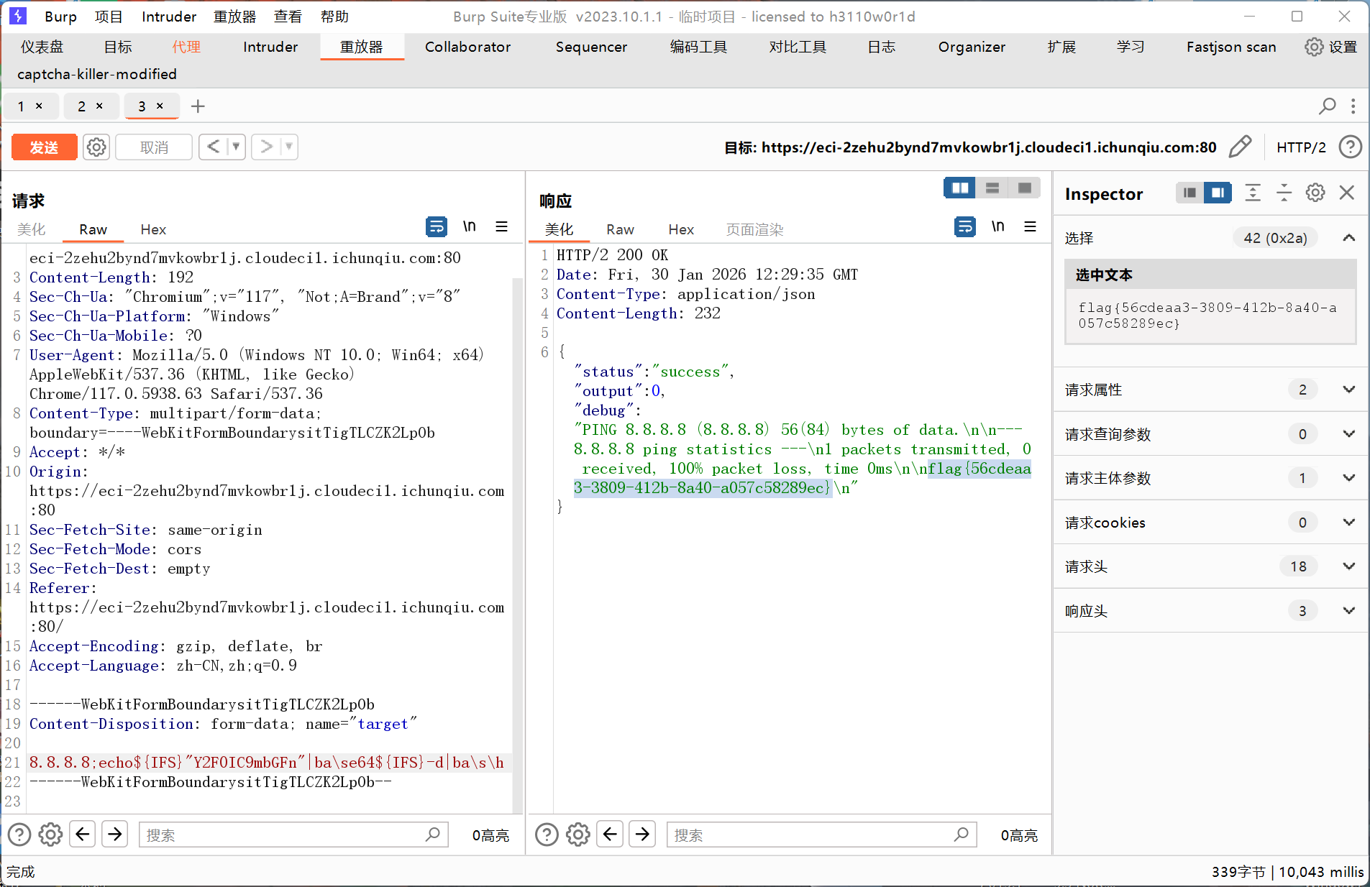Expand 请求查询参数 section
The image size is (1370, 887).
1349,434
